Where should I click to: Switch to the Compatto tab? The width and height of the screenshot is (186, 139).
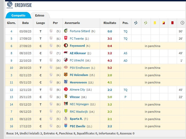tap(18, 15)
